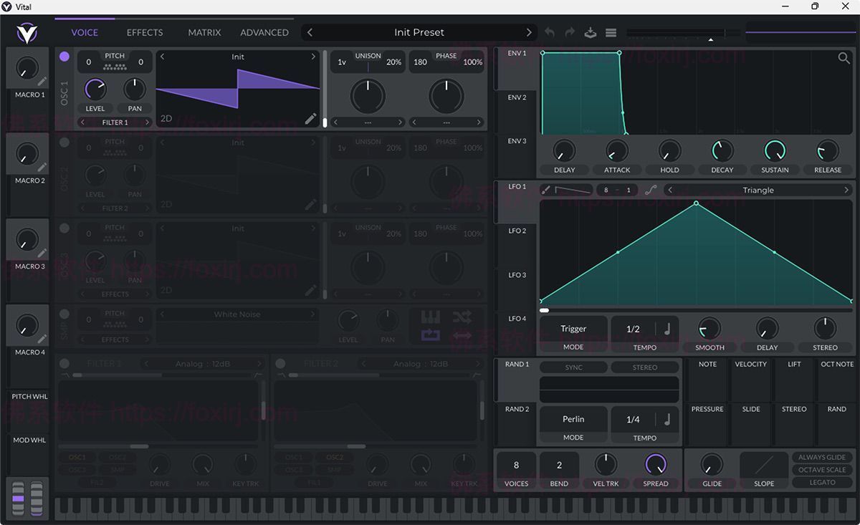The width and height of the screenshot is (860, 525).
Task: Edit OSC 1 wavetable with the pencil icon
Action: pyautogui.click(x=310, y=119)
